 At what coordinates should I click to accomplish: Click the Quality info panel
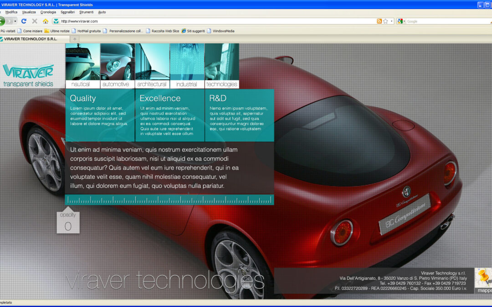[100, 115]
